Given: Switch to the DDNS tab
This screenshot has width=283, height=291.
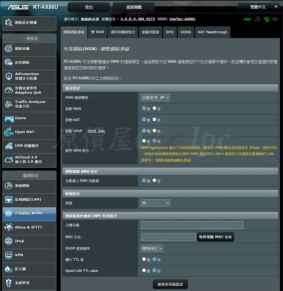Looking at the screenshot, I should tap(186, 32).
